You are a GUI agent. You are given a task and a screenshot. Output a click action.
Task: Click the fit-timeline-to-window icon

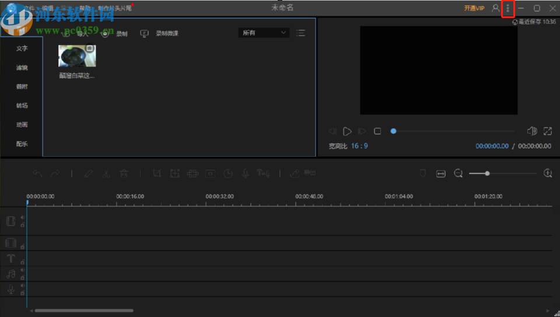441,173
